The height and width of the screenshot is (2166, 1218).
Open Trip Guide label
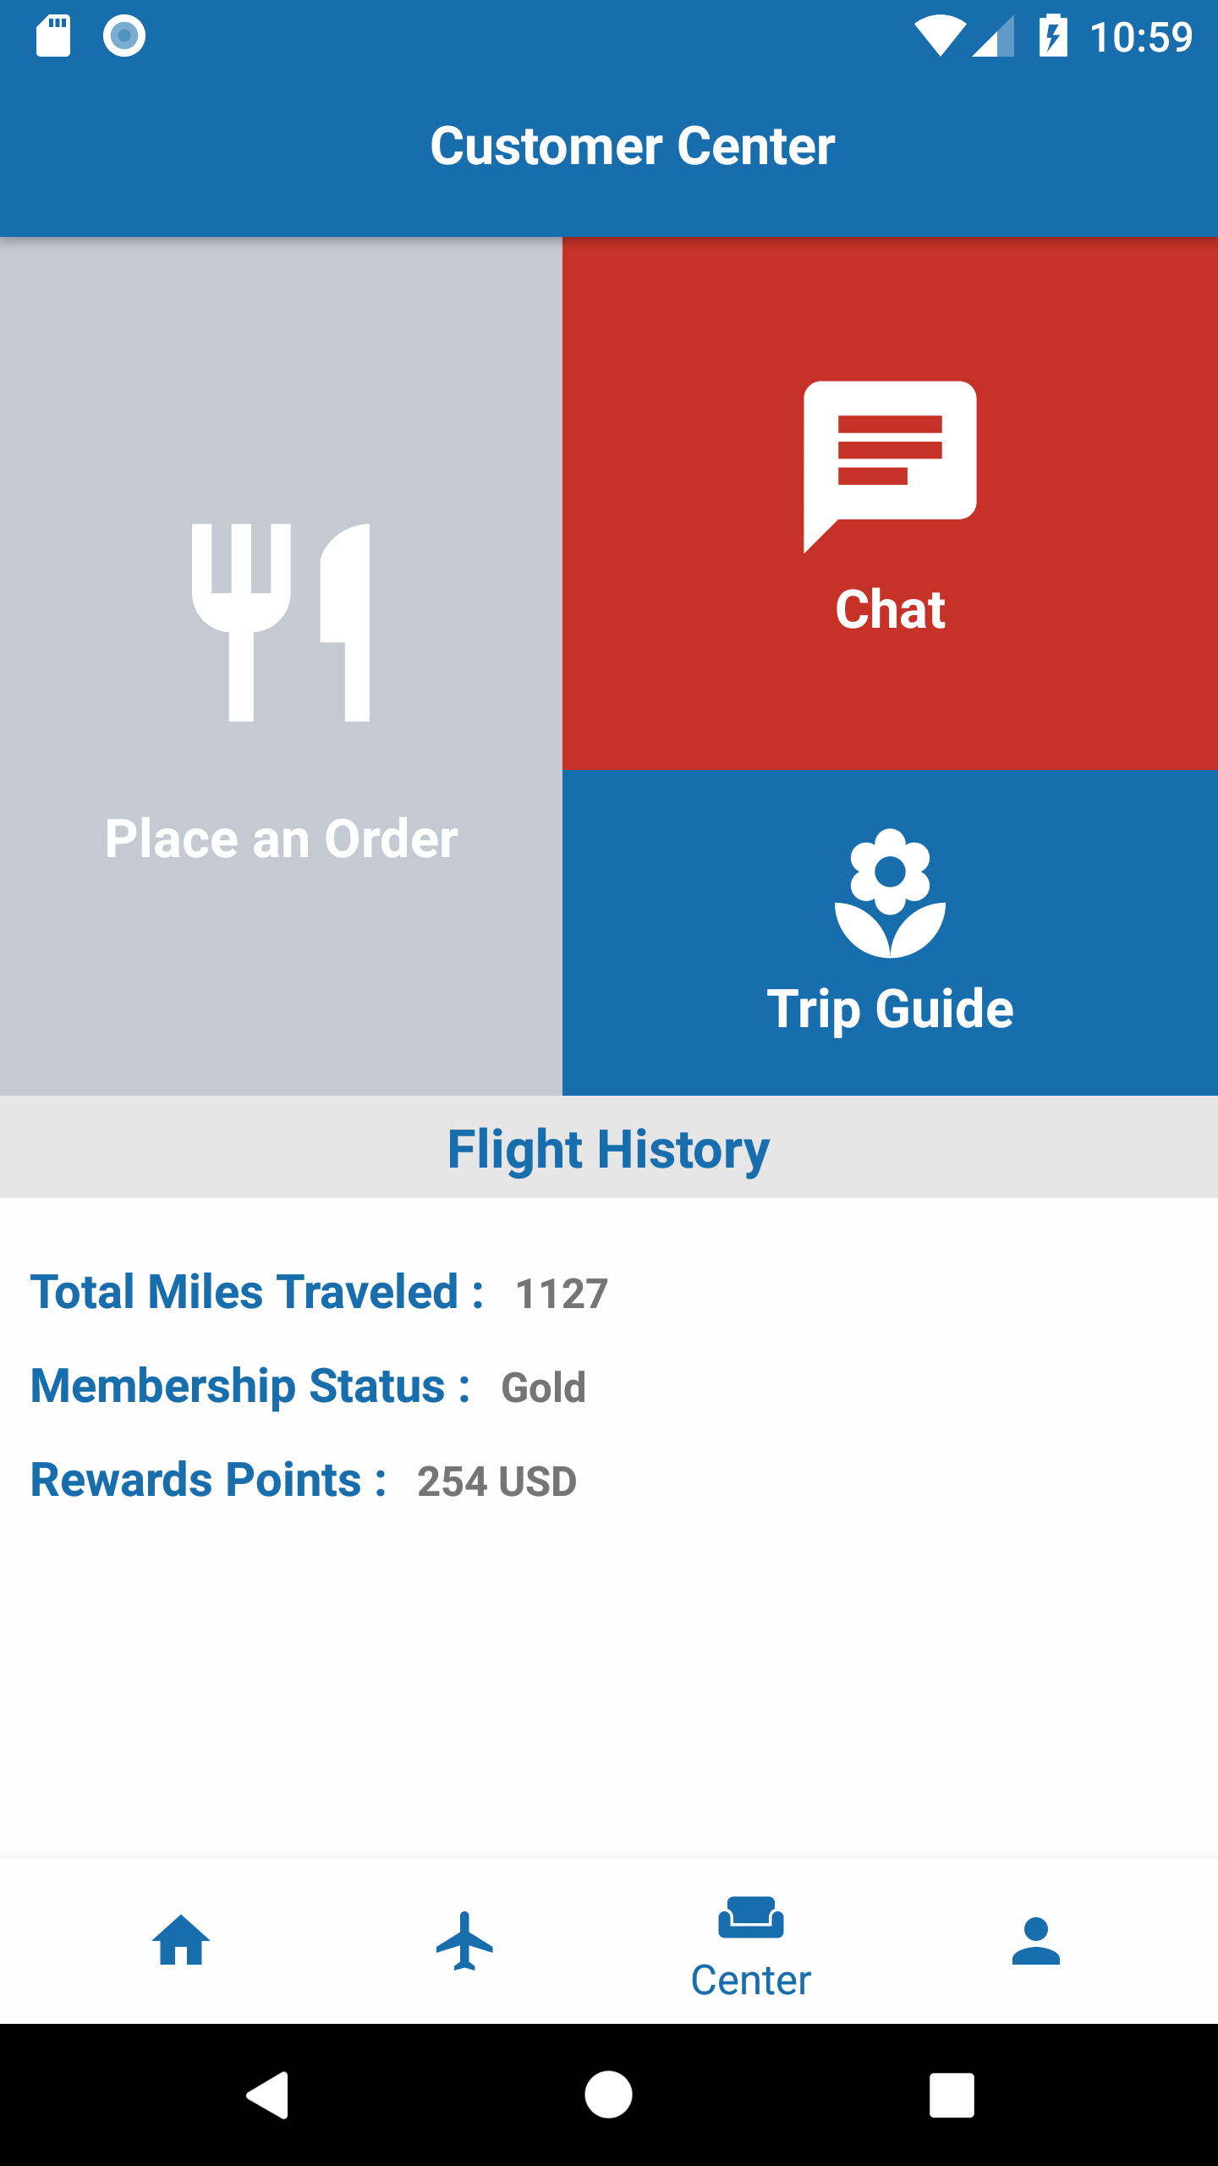coord(890,1009)
